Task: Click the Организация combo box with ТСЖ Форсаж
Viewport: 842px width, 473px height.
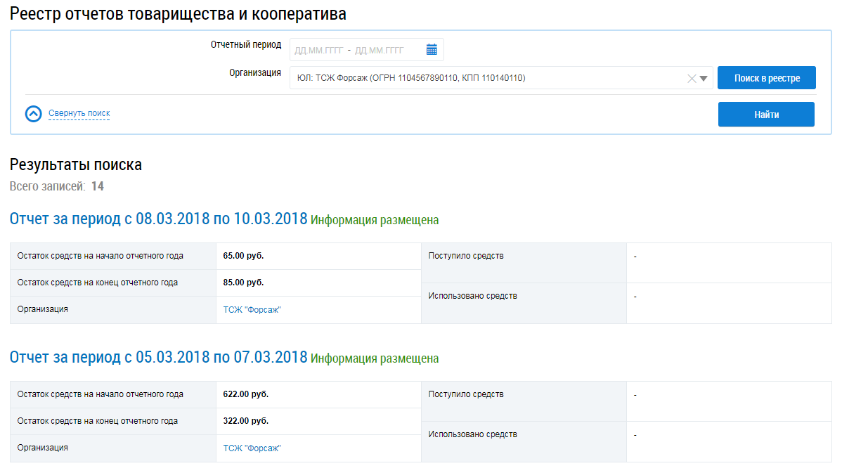Action: pos(485,78)
